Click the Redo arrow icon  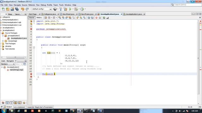[x=27, y=9]
